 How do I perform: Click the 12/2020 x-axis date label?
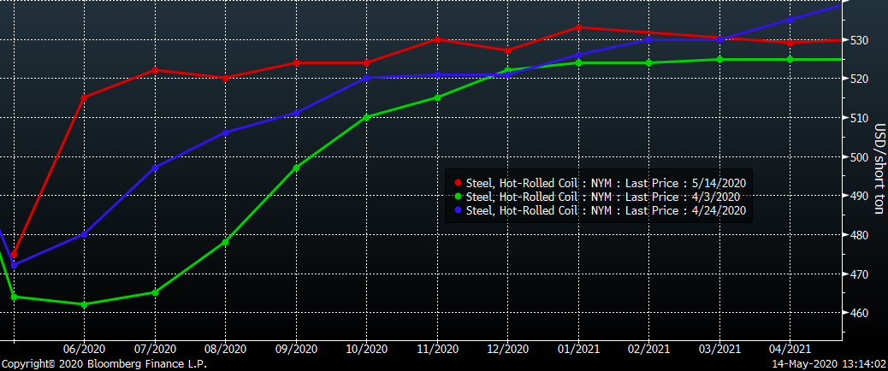[x=507, y=349]
